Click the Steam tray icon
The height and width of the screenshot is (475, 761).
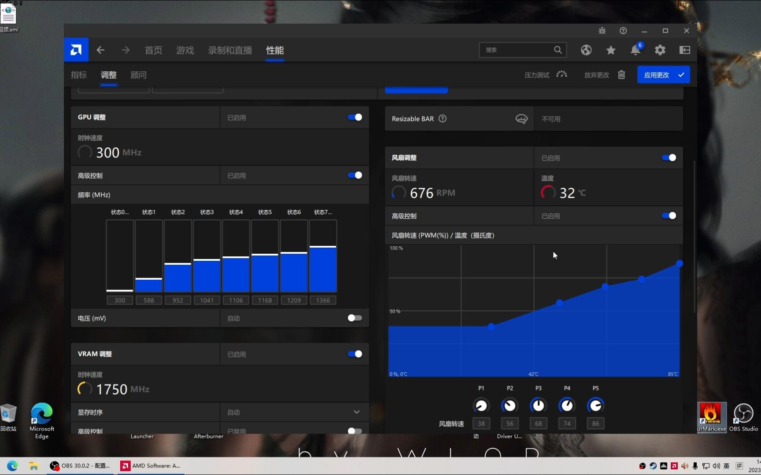(653, 466)
